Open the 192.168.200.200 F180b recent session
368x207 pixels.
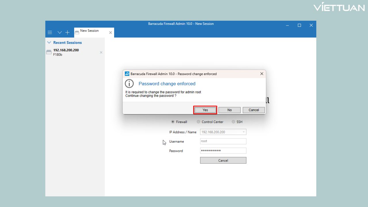(x=66, y=52)
